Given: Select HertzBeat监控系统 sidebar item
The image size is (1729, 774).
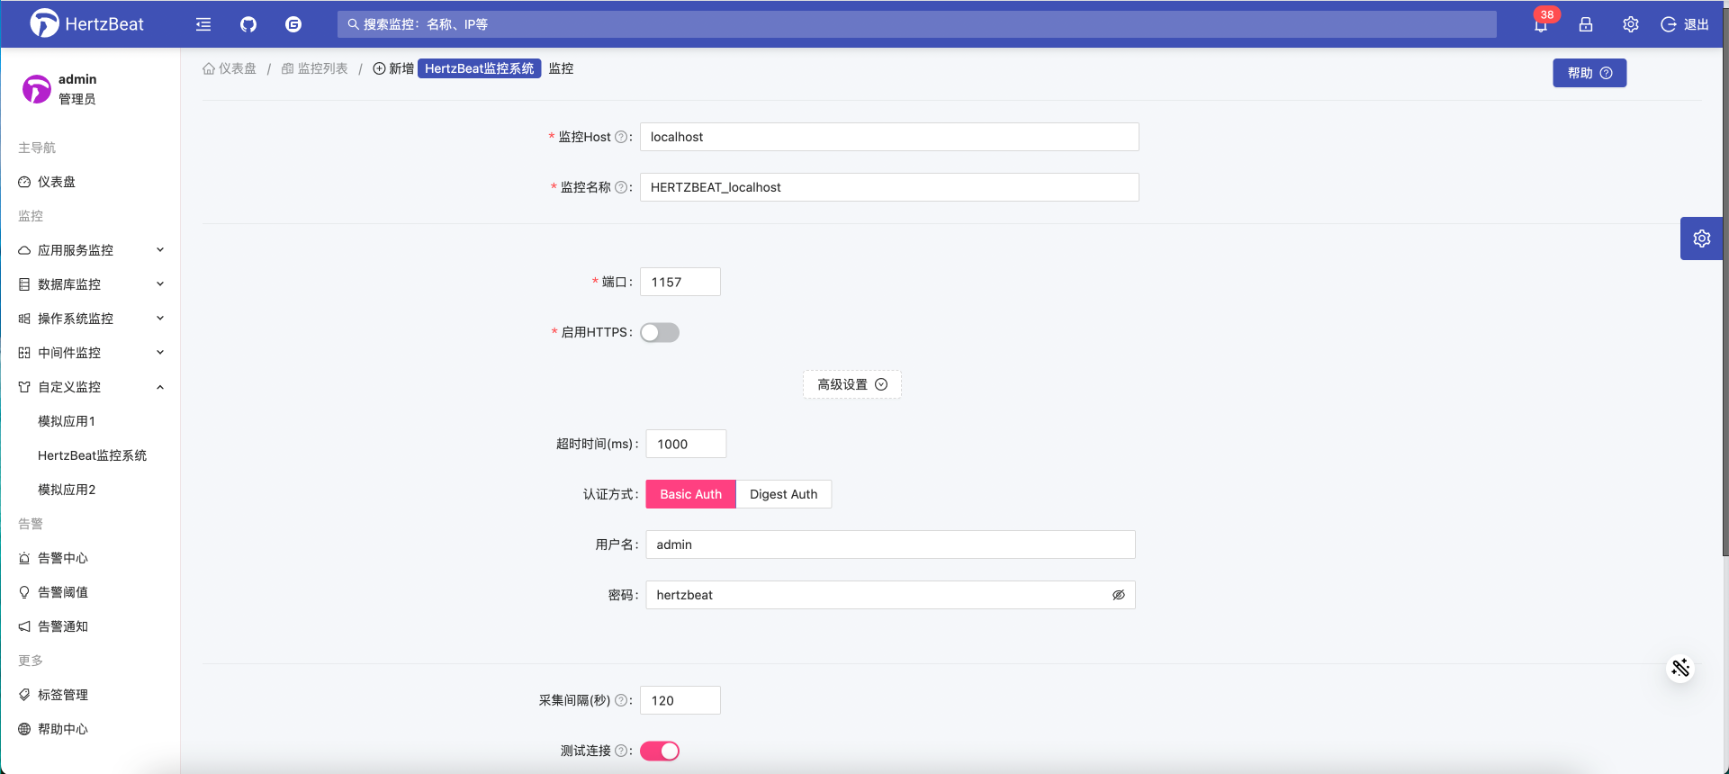Looking at the screenshot, I should pyautogui.click(x=92, y=455).
